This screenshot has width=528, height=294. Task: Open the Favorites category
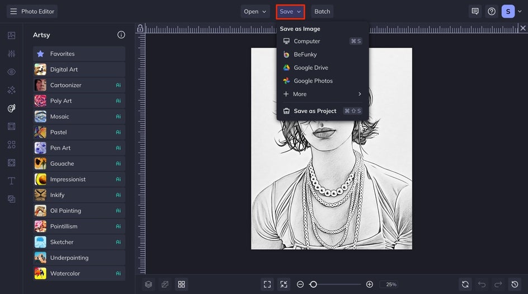click(79, 54)
